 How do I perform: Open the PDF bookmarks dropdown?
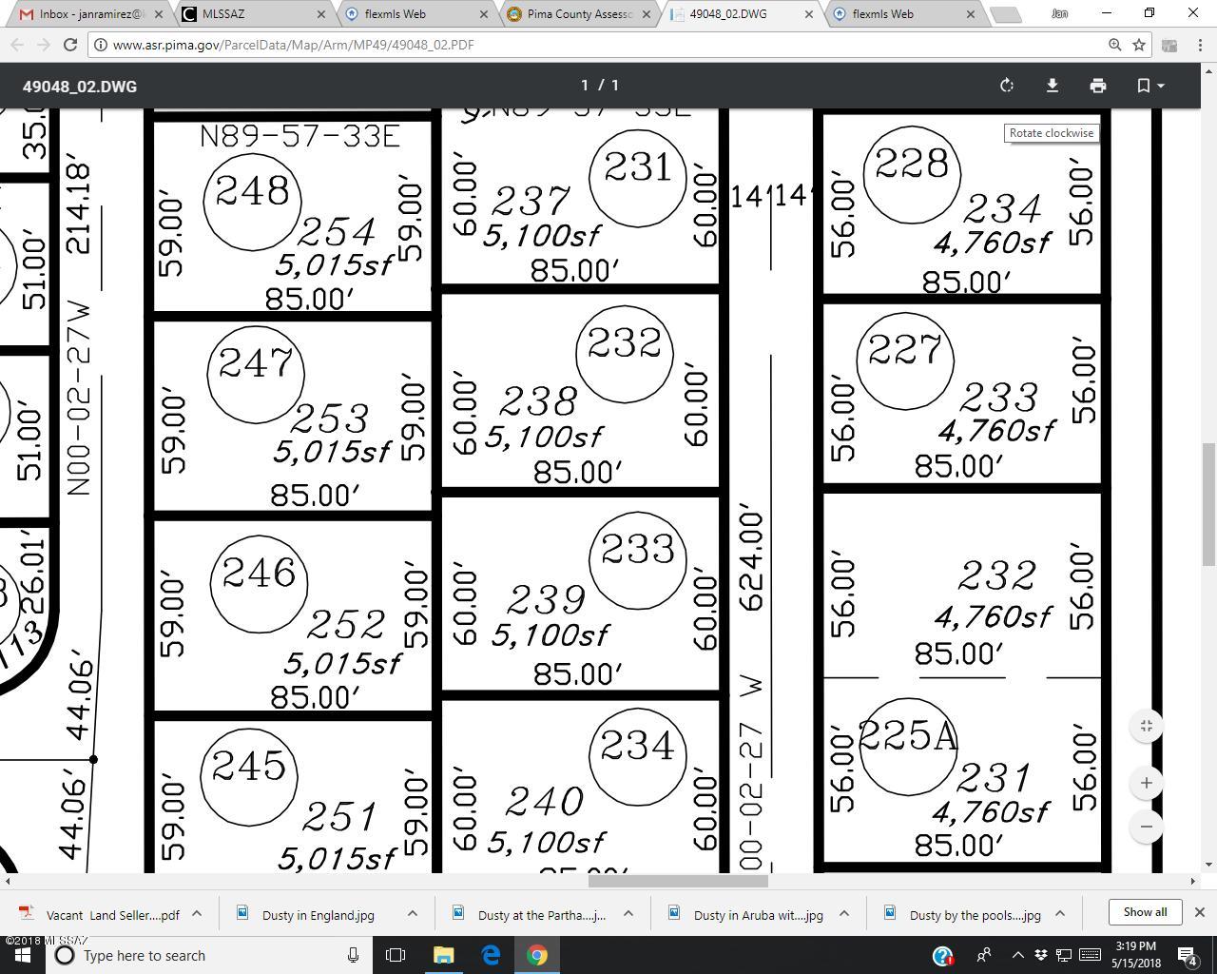click(x=1150, y=86)
